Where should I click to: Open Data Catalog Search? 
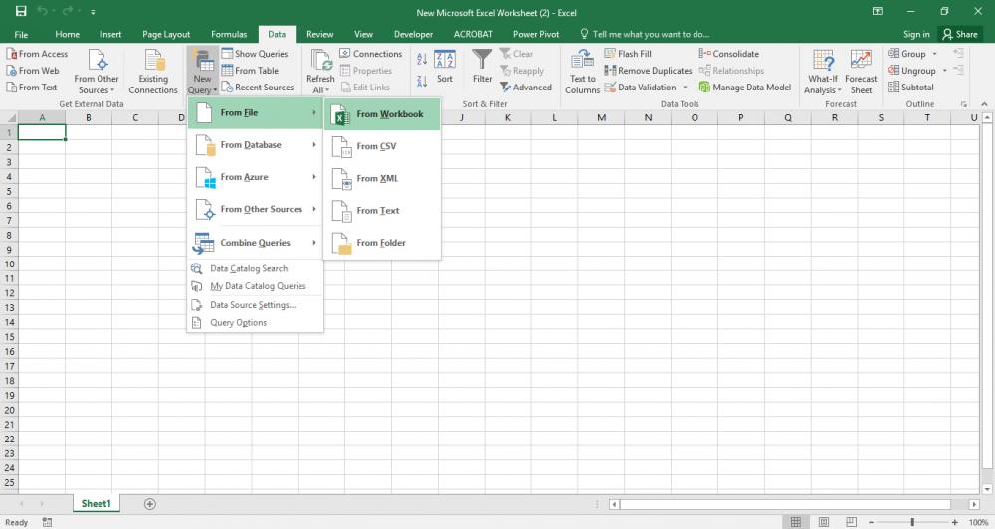[255, 268]
